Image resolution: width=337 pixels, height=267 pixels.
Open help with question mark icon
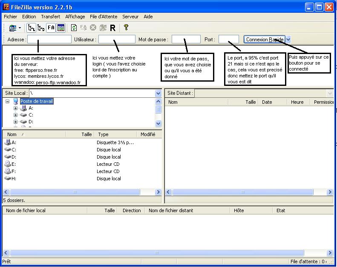click(126, 28)
